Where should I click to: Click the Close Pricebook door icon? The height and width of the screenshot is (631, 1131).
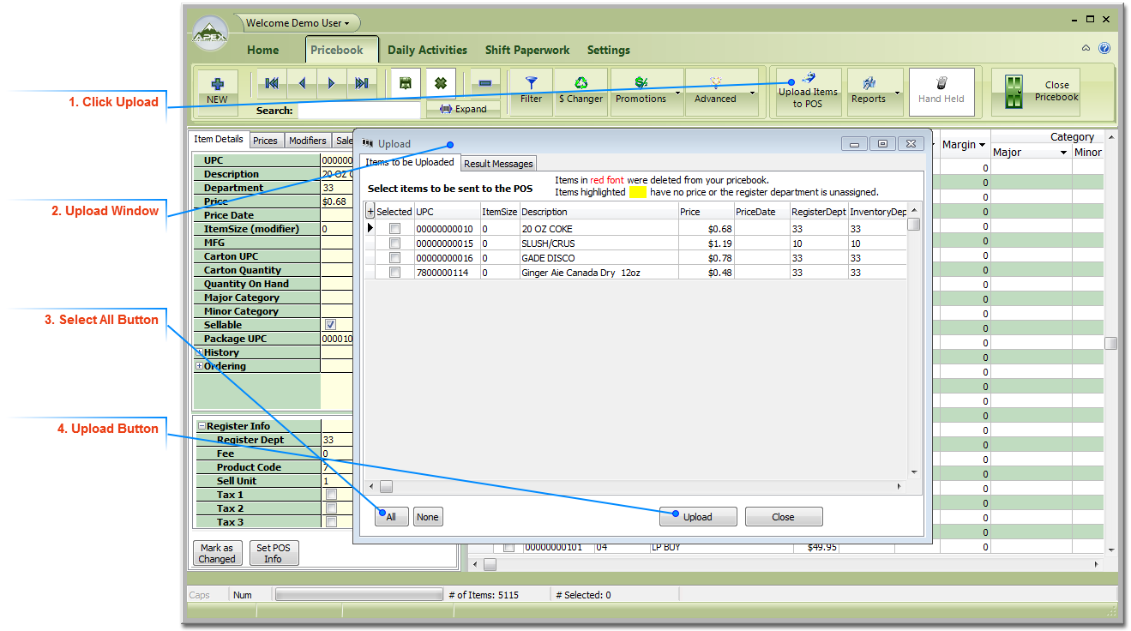pyautogui.click(x=1014, y=92)
